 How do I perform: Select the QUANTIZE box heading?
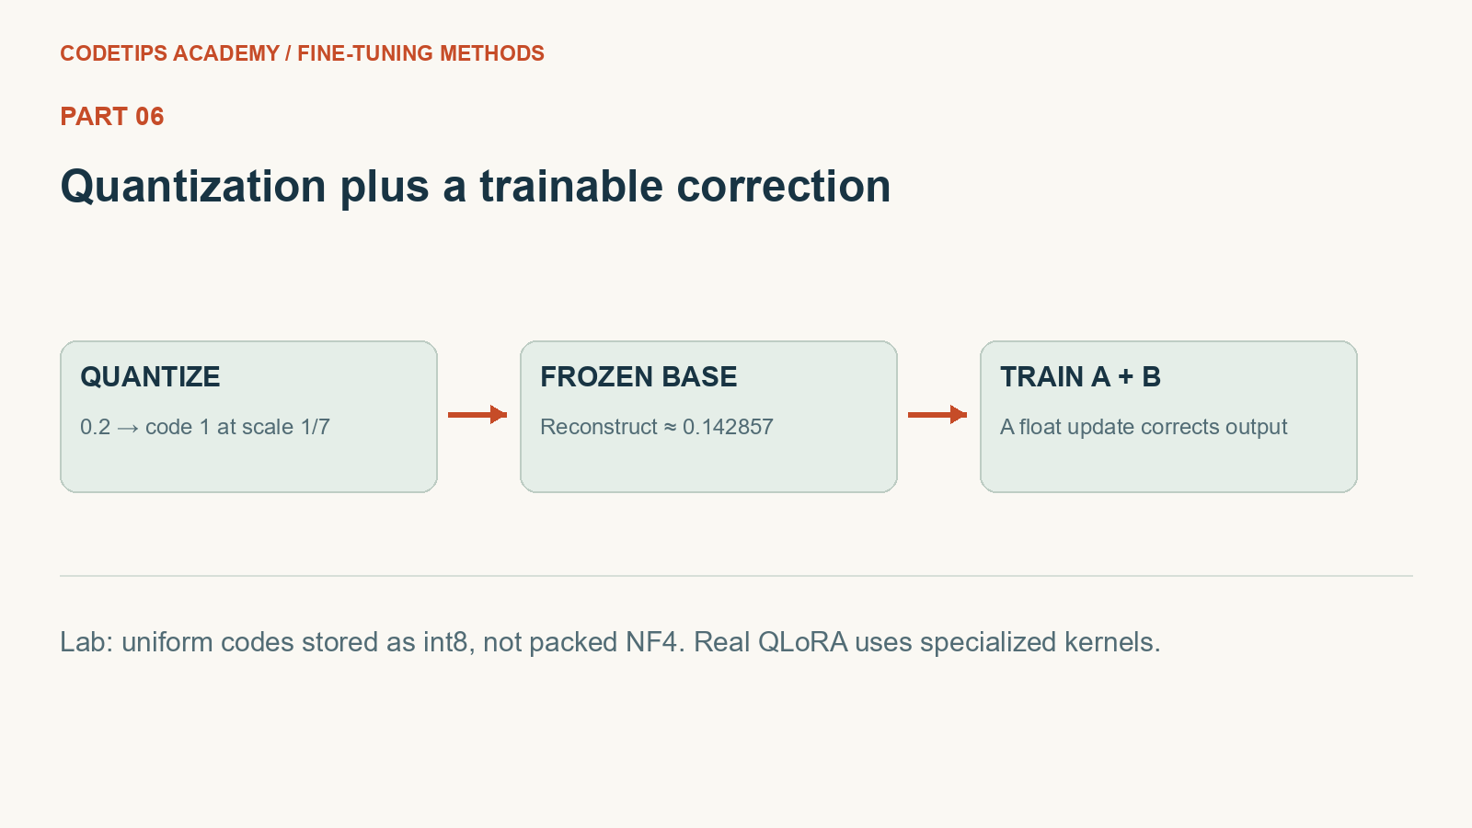coord(150,377)
